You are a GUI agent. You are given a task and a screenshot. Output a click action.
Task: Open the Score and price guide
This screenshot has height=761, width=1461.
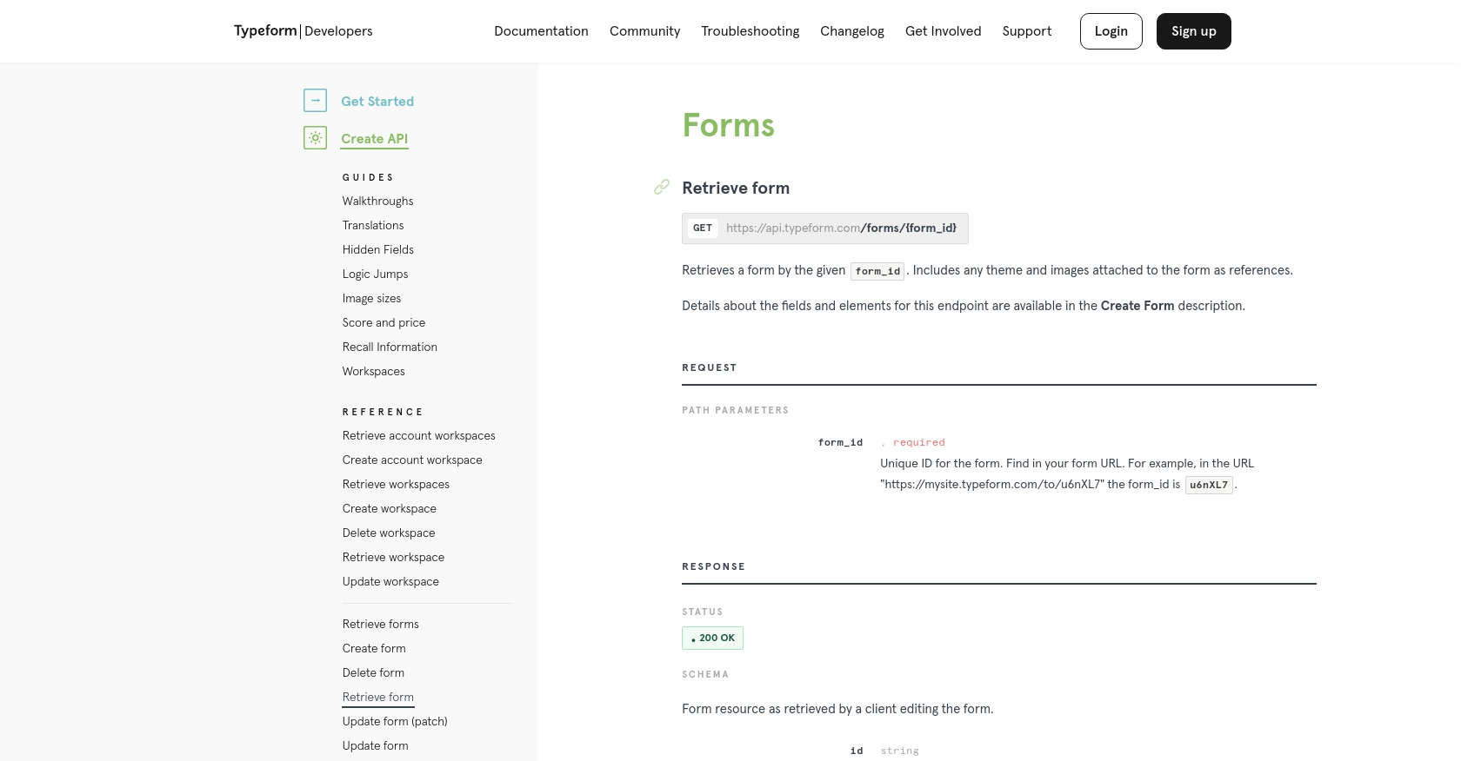point(384,322)
